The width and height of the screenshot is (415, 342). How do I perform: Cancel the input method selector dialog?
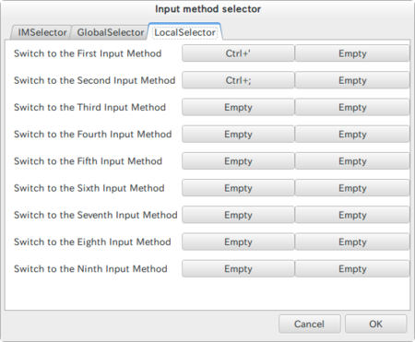(309, 324)
